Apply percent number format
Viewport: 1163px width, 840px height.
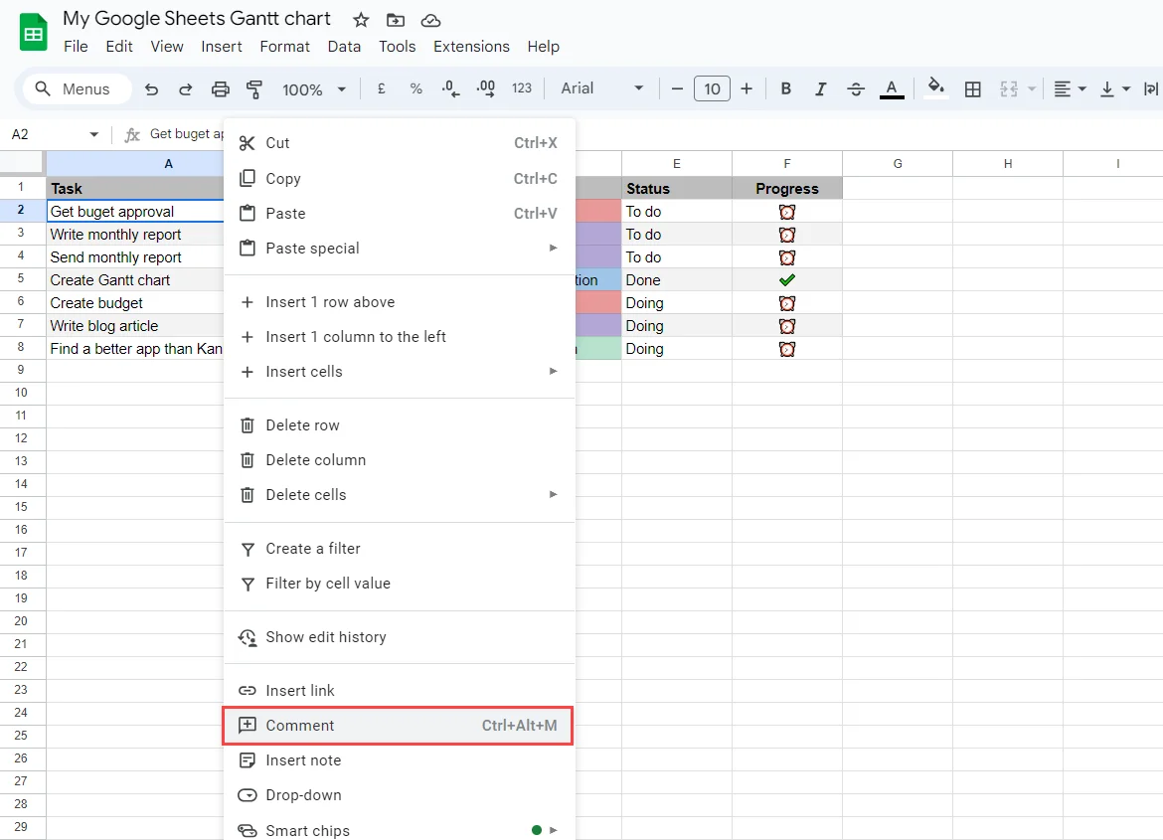[x=416, y=89]
